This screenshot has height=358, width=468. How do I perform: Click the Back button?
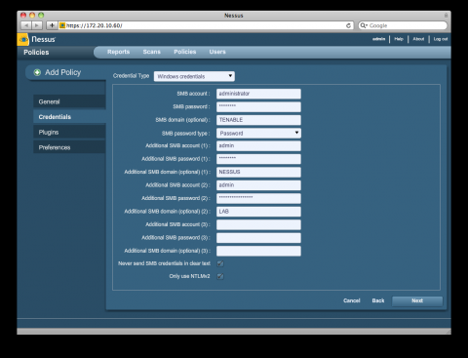pos(378,300)
